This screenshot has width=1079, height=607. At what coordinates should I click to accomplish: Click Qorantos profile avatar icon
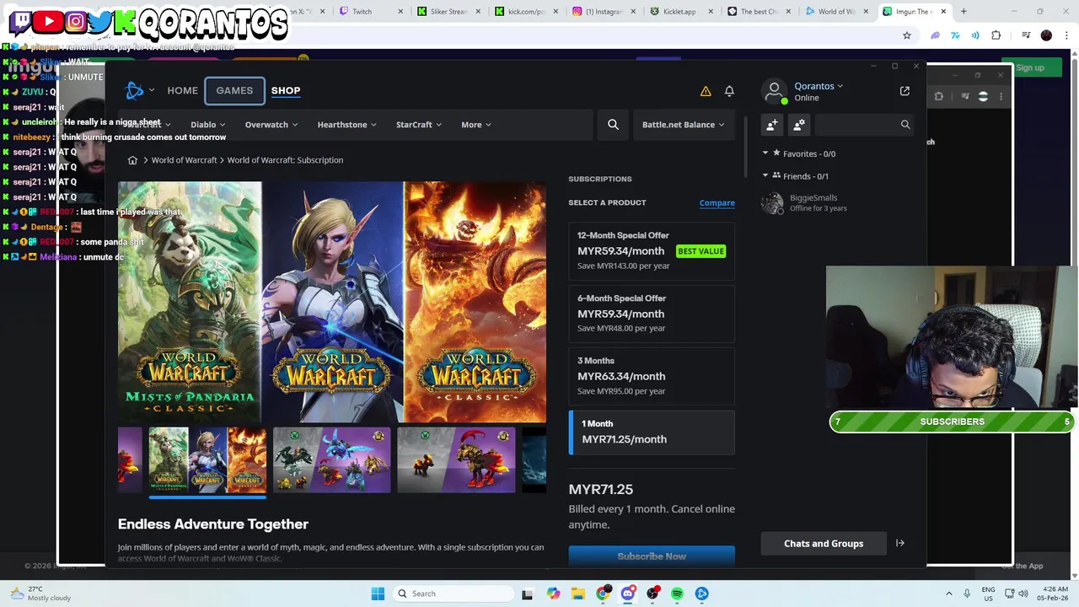click(774, 91)
